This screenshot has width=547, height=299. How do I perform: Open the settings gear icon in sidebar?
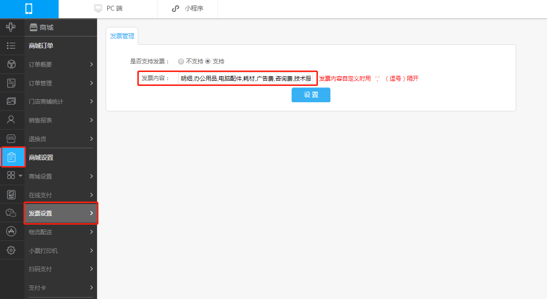pos(11,250)
